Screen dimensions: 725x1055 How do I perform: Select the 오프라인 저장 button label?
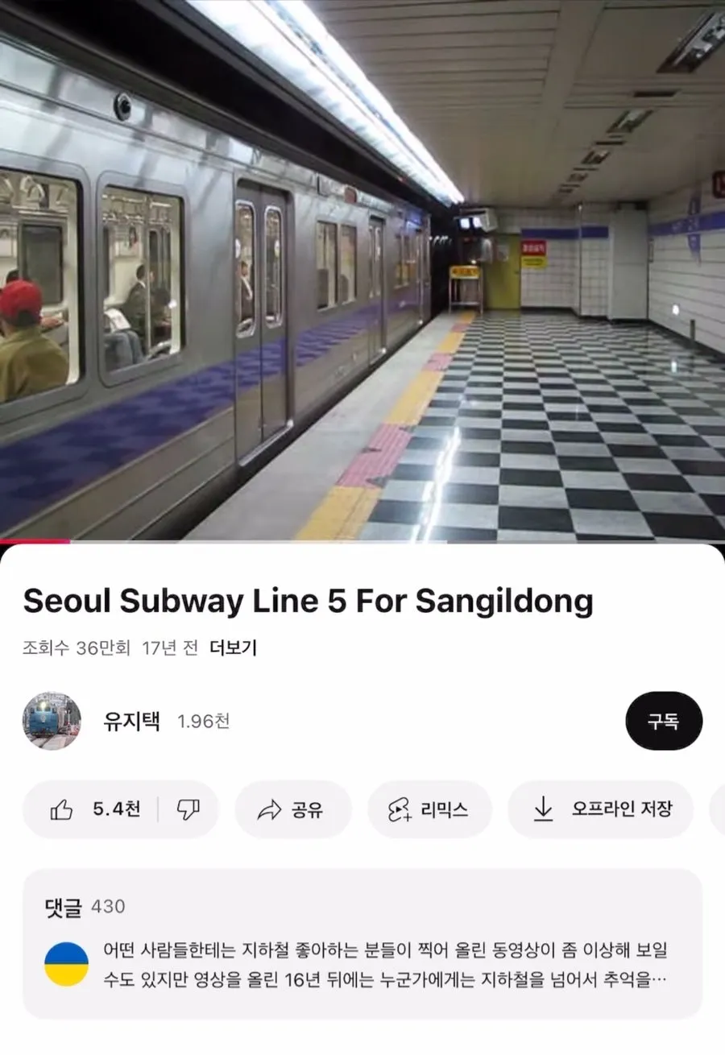pos(622,809)
